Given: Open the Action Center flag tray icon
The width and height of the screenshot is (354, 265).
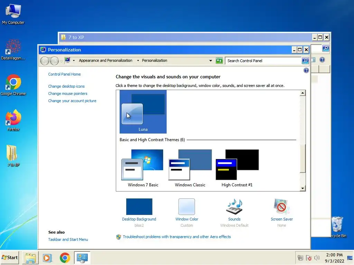Looking at the screenshot, I should (309, 257).
